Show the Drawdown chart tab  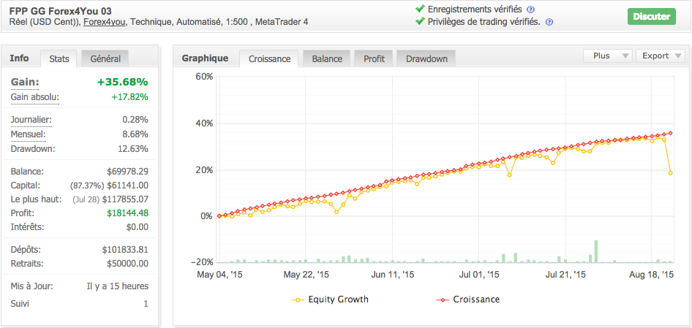click(426, 58)
